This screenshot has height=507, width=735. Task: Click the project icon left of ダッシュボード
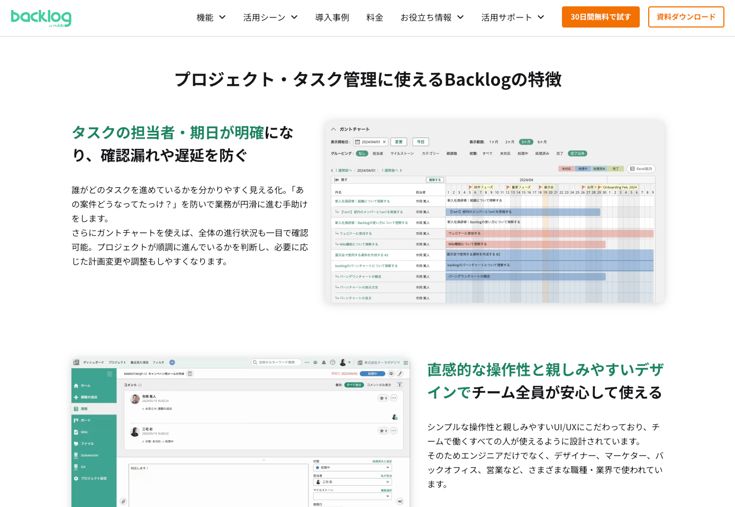76,363
